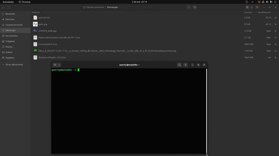This screenshot has width=279, height=156.
Task: Click the gallo.jpg image thumbnail
Action: click(35, 24)
